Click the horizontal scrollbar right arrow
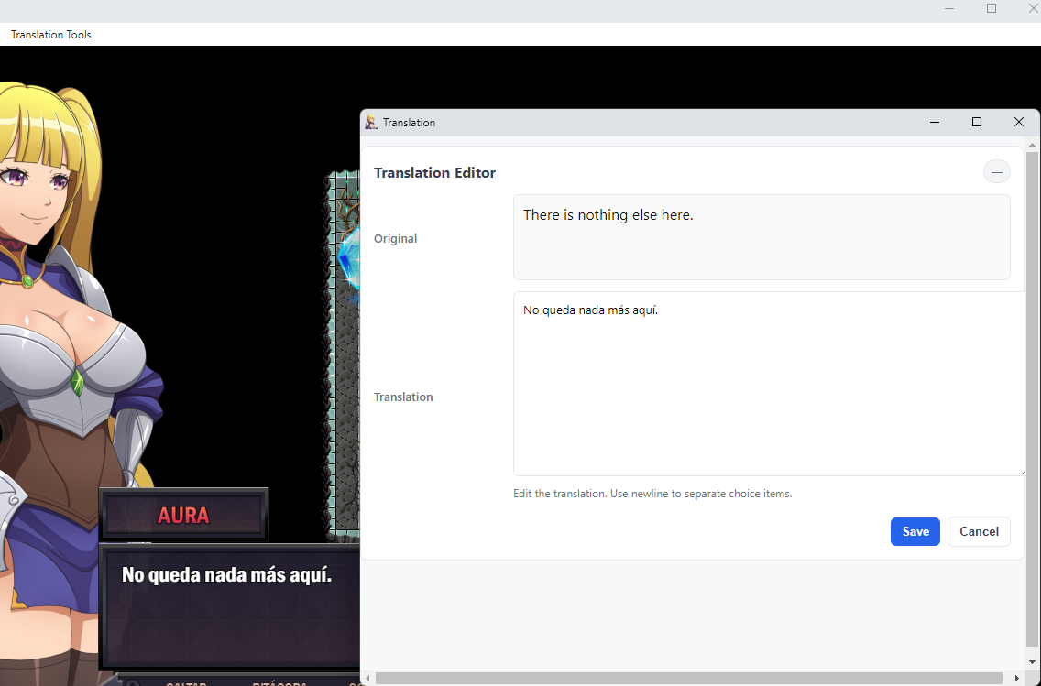The image size is (1041, 686). (1019, 678)
